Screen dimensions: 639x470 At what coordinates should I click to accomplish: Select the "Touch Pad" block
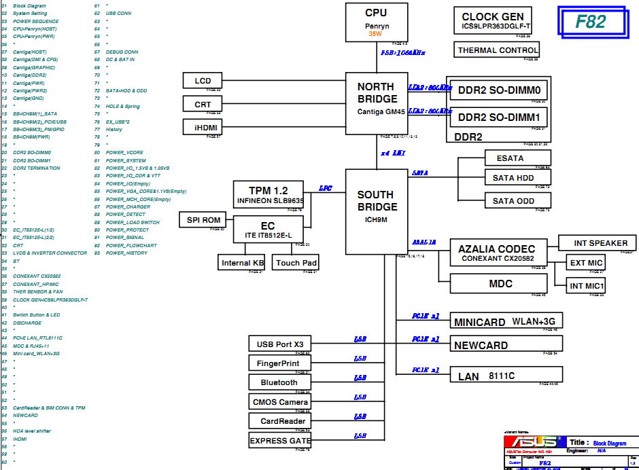click(x=296, y=262)
